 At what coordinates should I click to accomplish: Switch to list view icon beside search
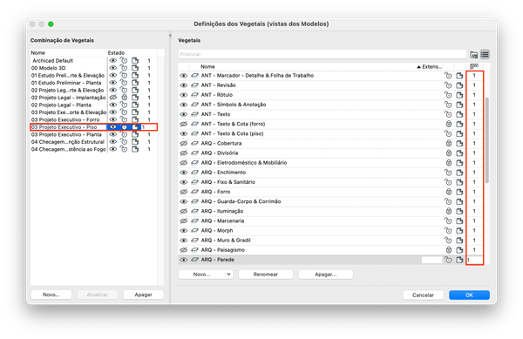(485, 54)
